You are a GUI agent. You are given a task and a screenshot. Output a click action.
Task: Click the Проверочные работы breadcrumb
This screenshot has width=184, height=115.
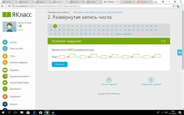pyautogui.click(x=58, y=12)
